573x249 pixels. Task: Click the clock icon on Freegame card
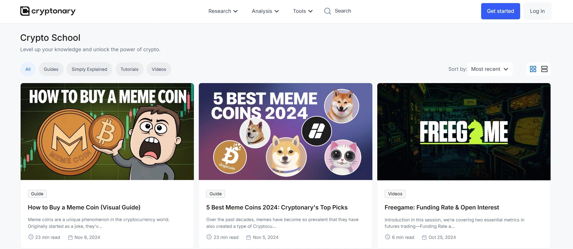(x=387, y=237)
